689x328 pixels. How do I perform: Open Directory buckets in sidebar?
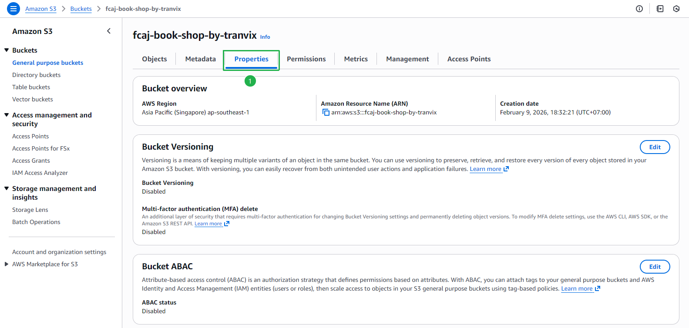click(x=37, y=75)
